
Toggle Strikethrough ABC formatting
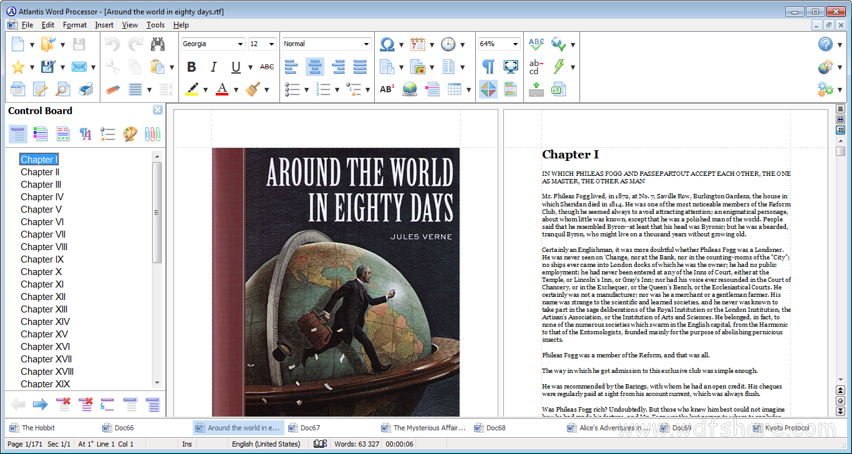click(x=266, y=67)
